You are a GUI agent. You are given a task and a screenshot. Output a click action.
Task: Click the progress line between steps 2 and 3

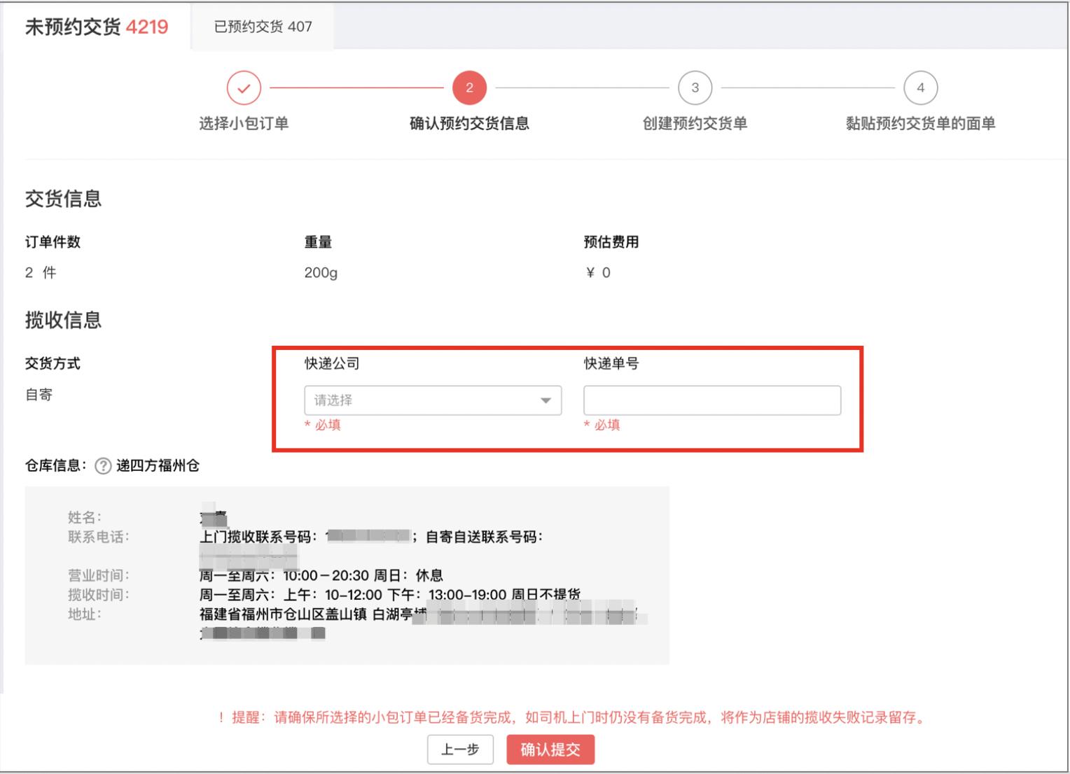point(581,87)
